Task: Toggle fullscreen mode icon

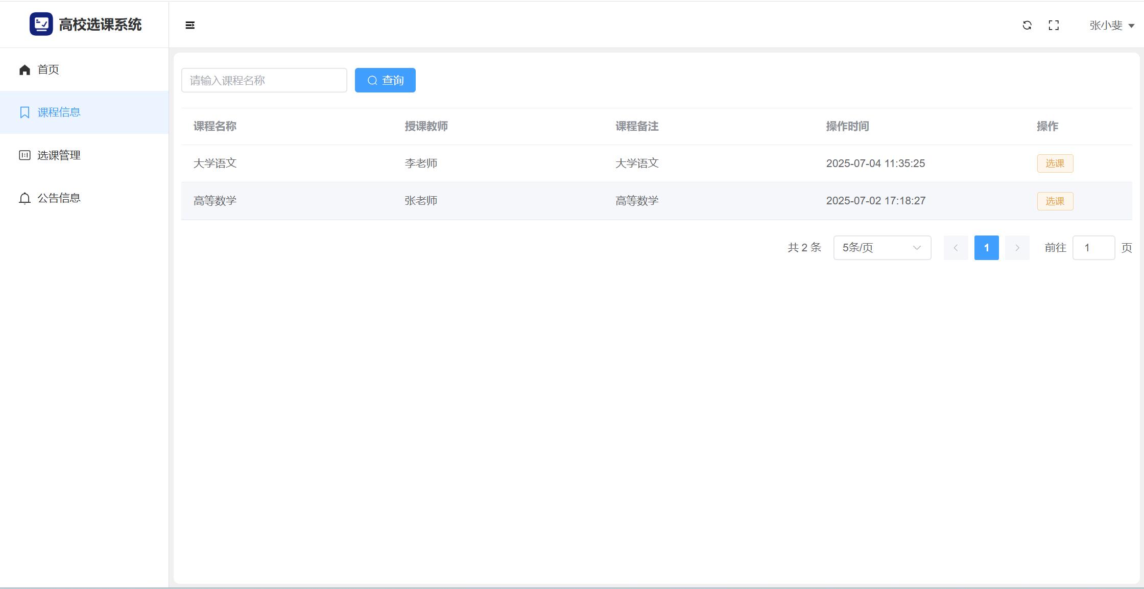Action: pos(1054,25)
